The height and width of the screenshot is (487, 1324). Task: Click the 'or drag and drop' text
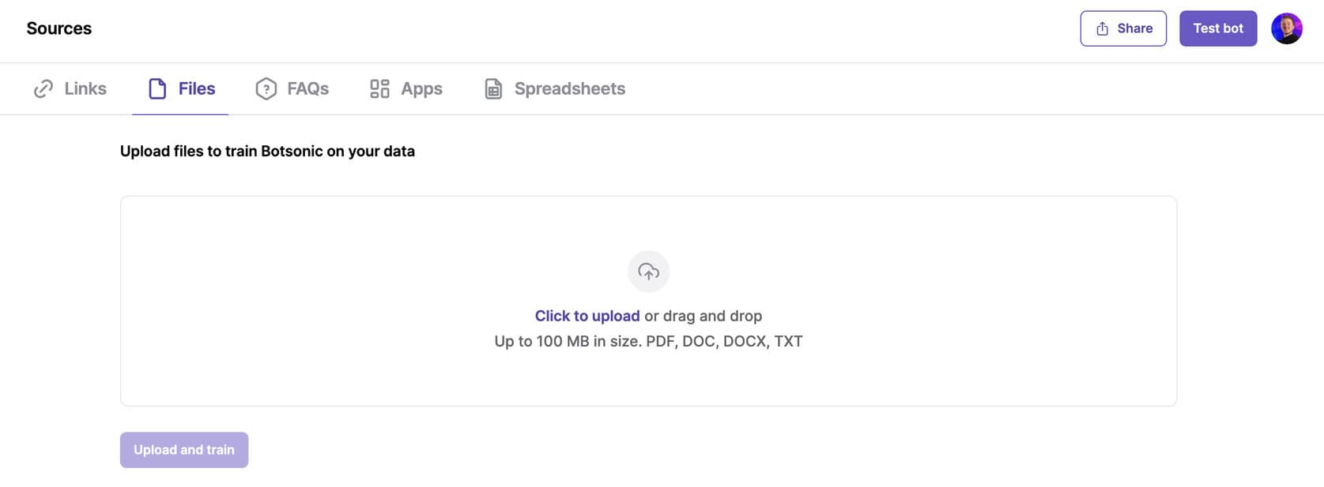pos(703,317)
